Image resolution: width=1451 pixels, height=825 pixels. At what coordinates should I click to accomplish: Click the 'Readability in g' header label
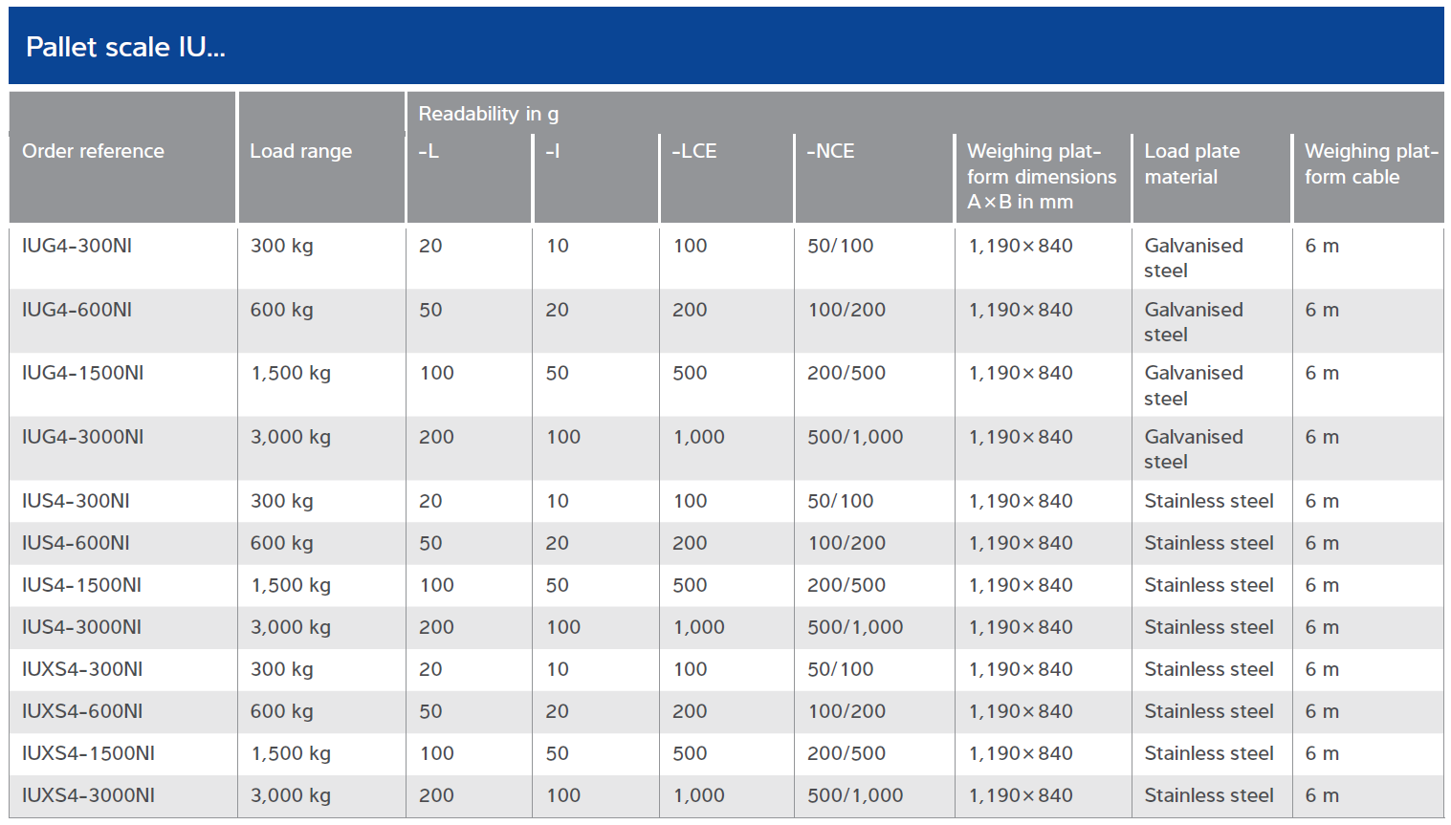pyautogui.click(x=488, y=114)
